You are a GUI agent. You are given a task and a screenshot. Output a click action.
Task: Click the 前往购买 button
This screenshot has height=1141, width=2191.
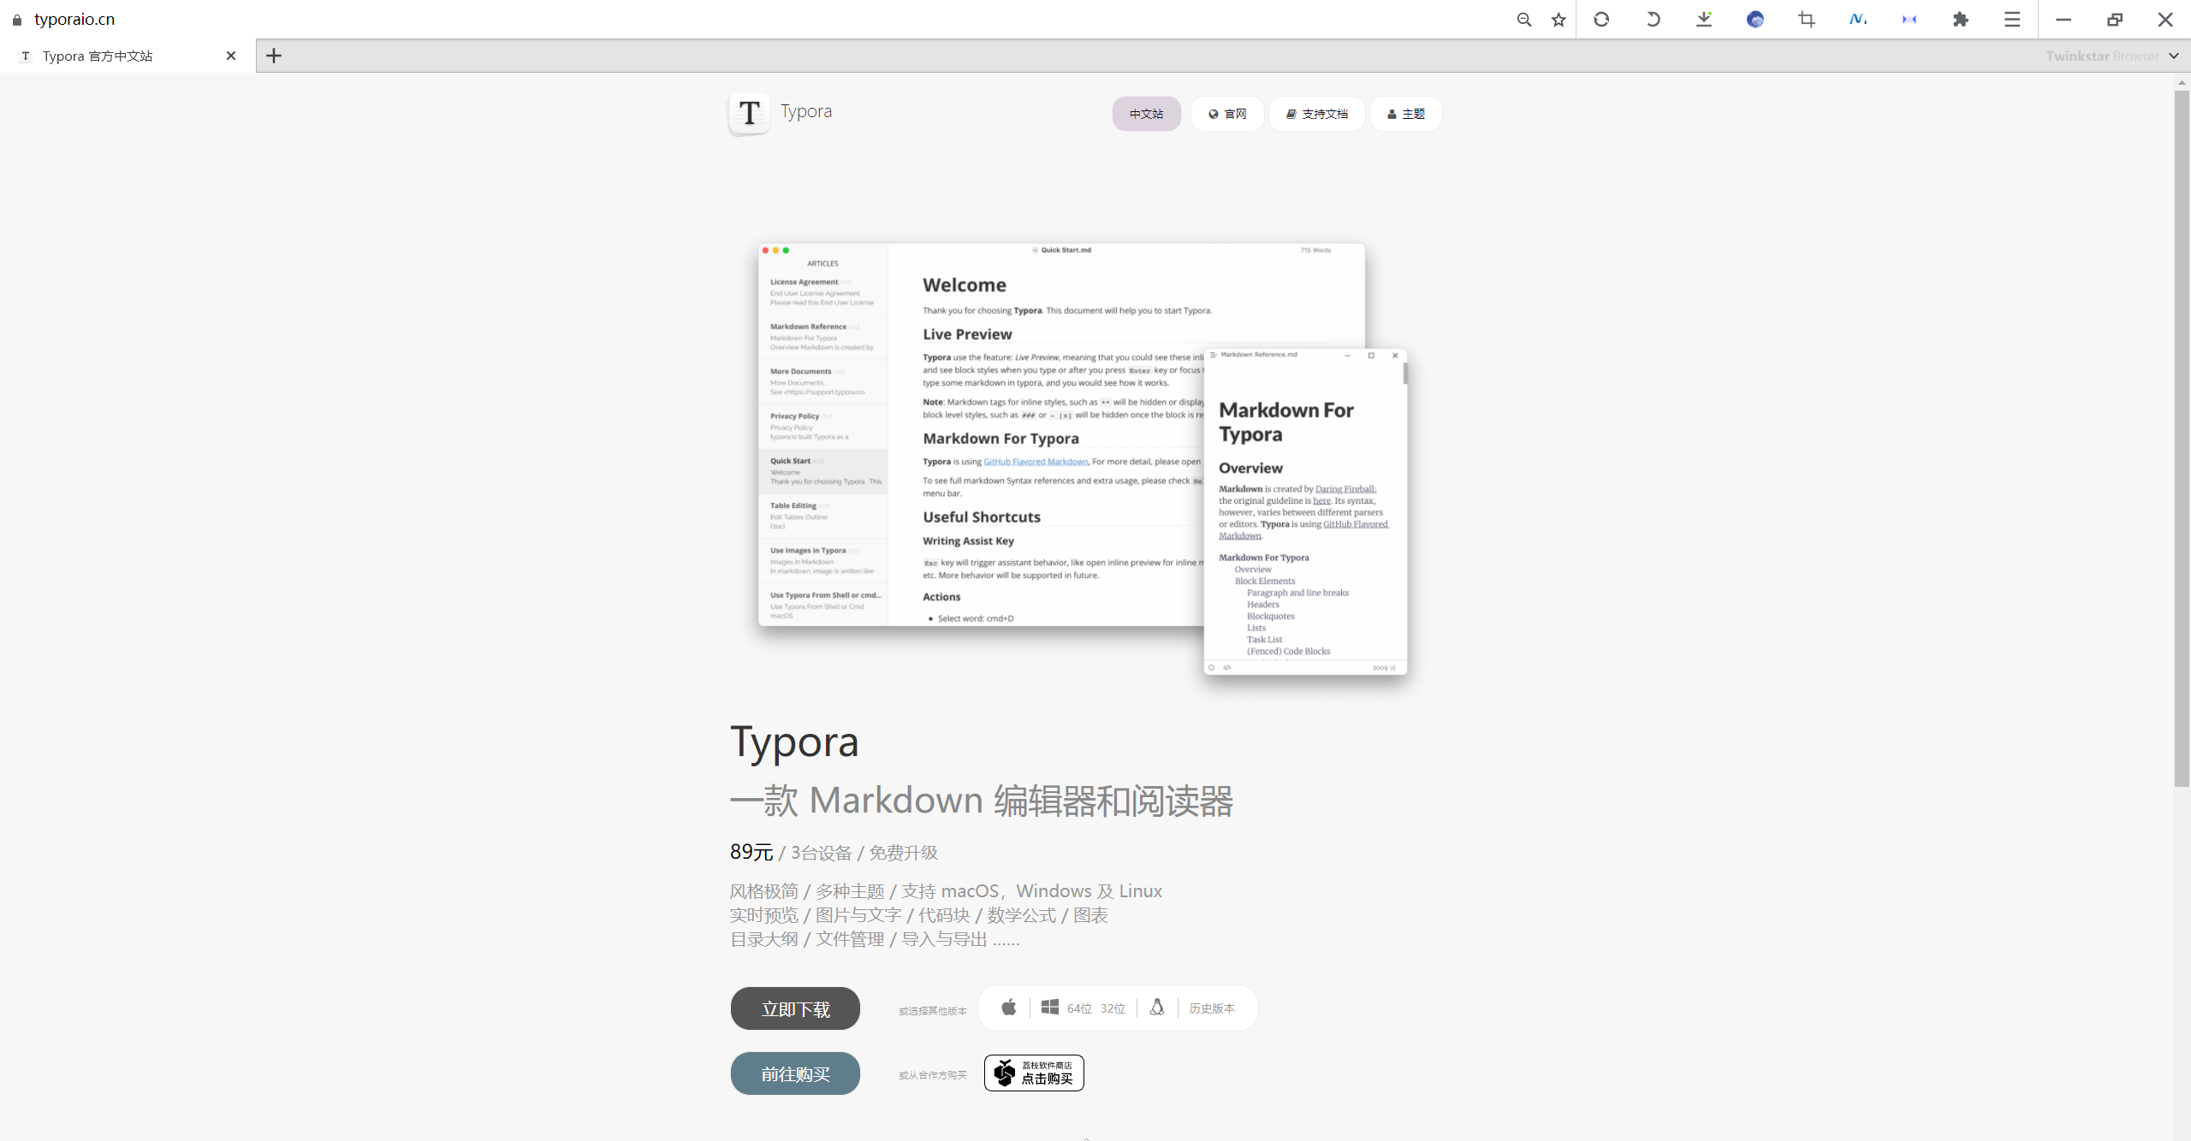coord(795,1073)
